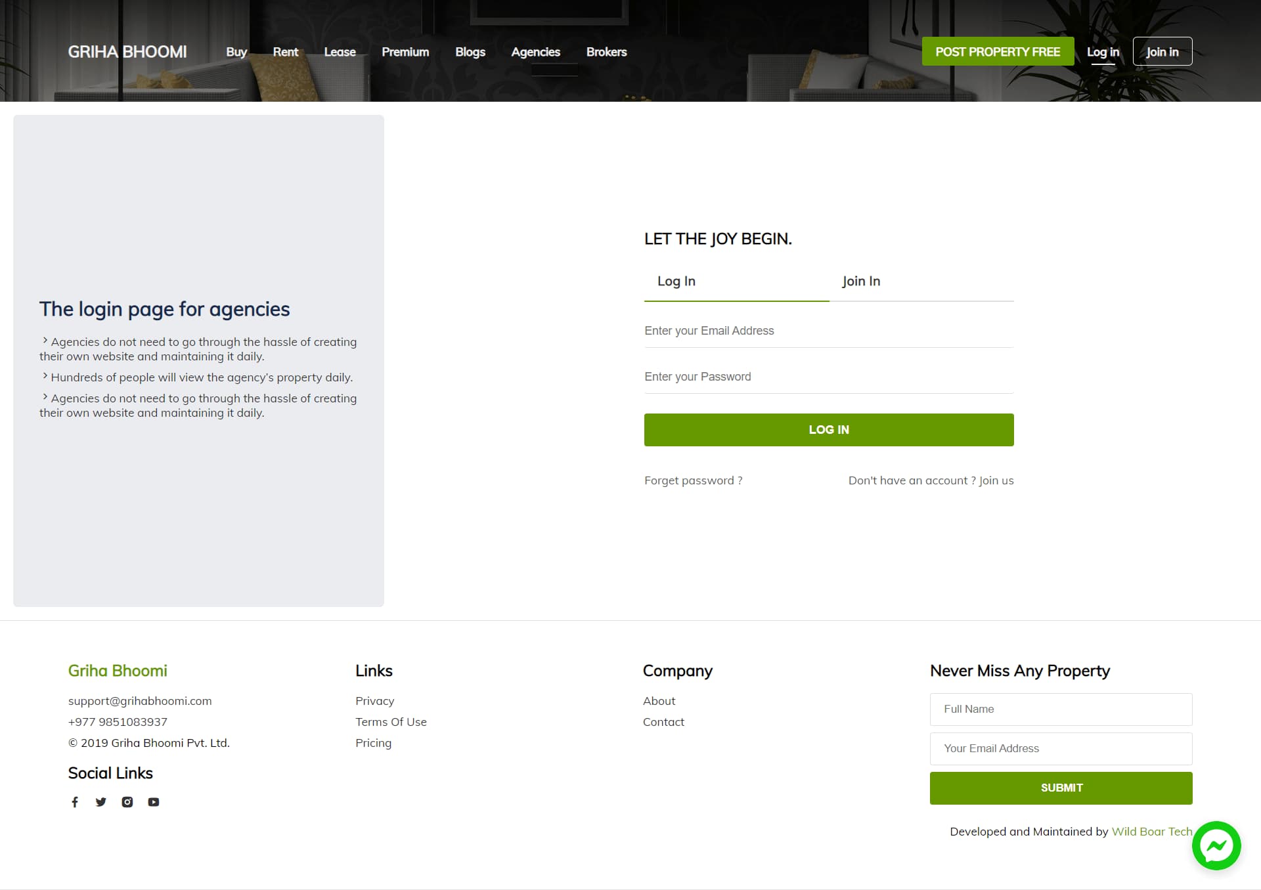Click support@grihabhoomi.com email link
Image resolution: width=1261 pixels, height=890 pixels.
(x=140, y=701)
